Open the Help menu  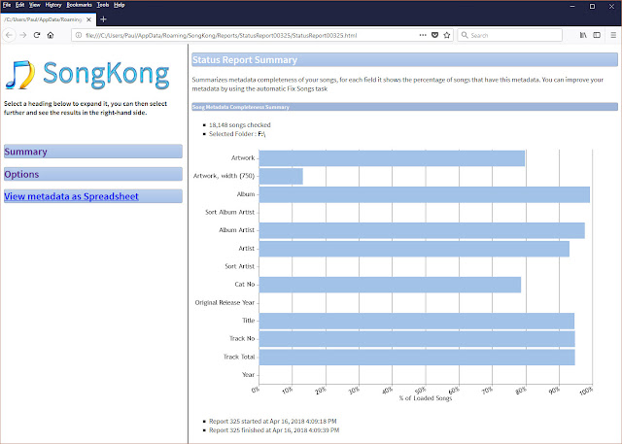point(119,5)
